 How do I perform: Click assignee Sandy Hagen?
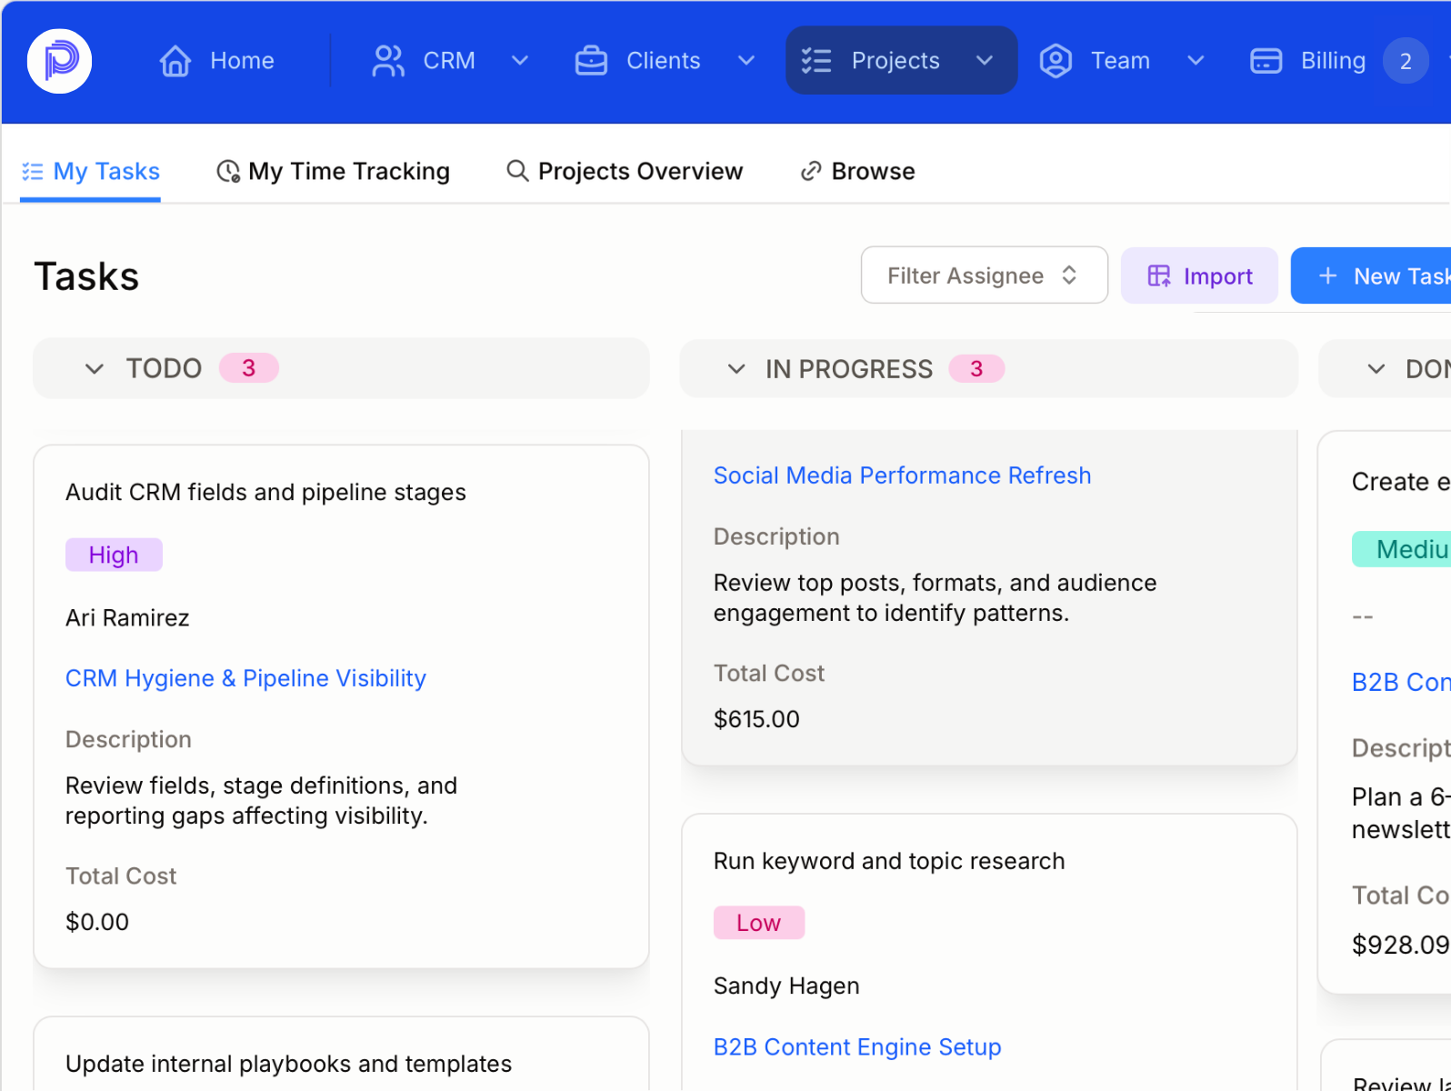(786, 986)
